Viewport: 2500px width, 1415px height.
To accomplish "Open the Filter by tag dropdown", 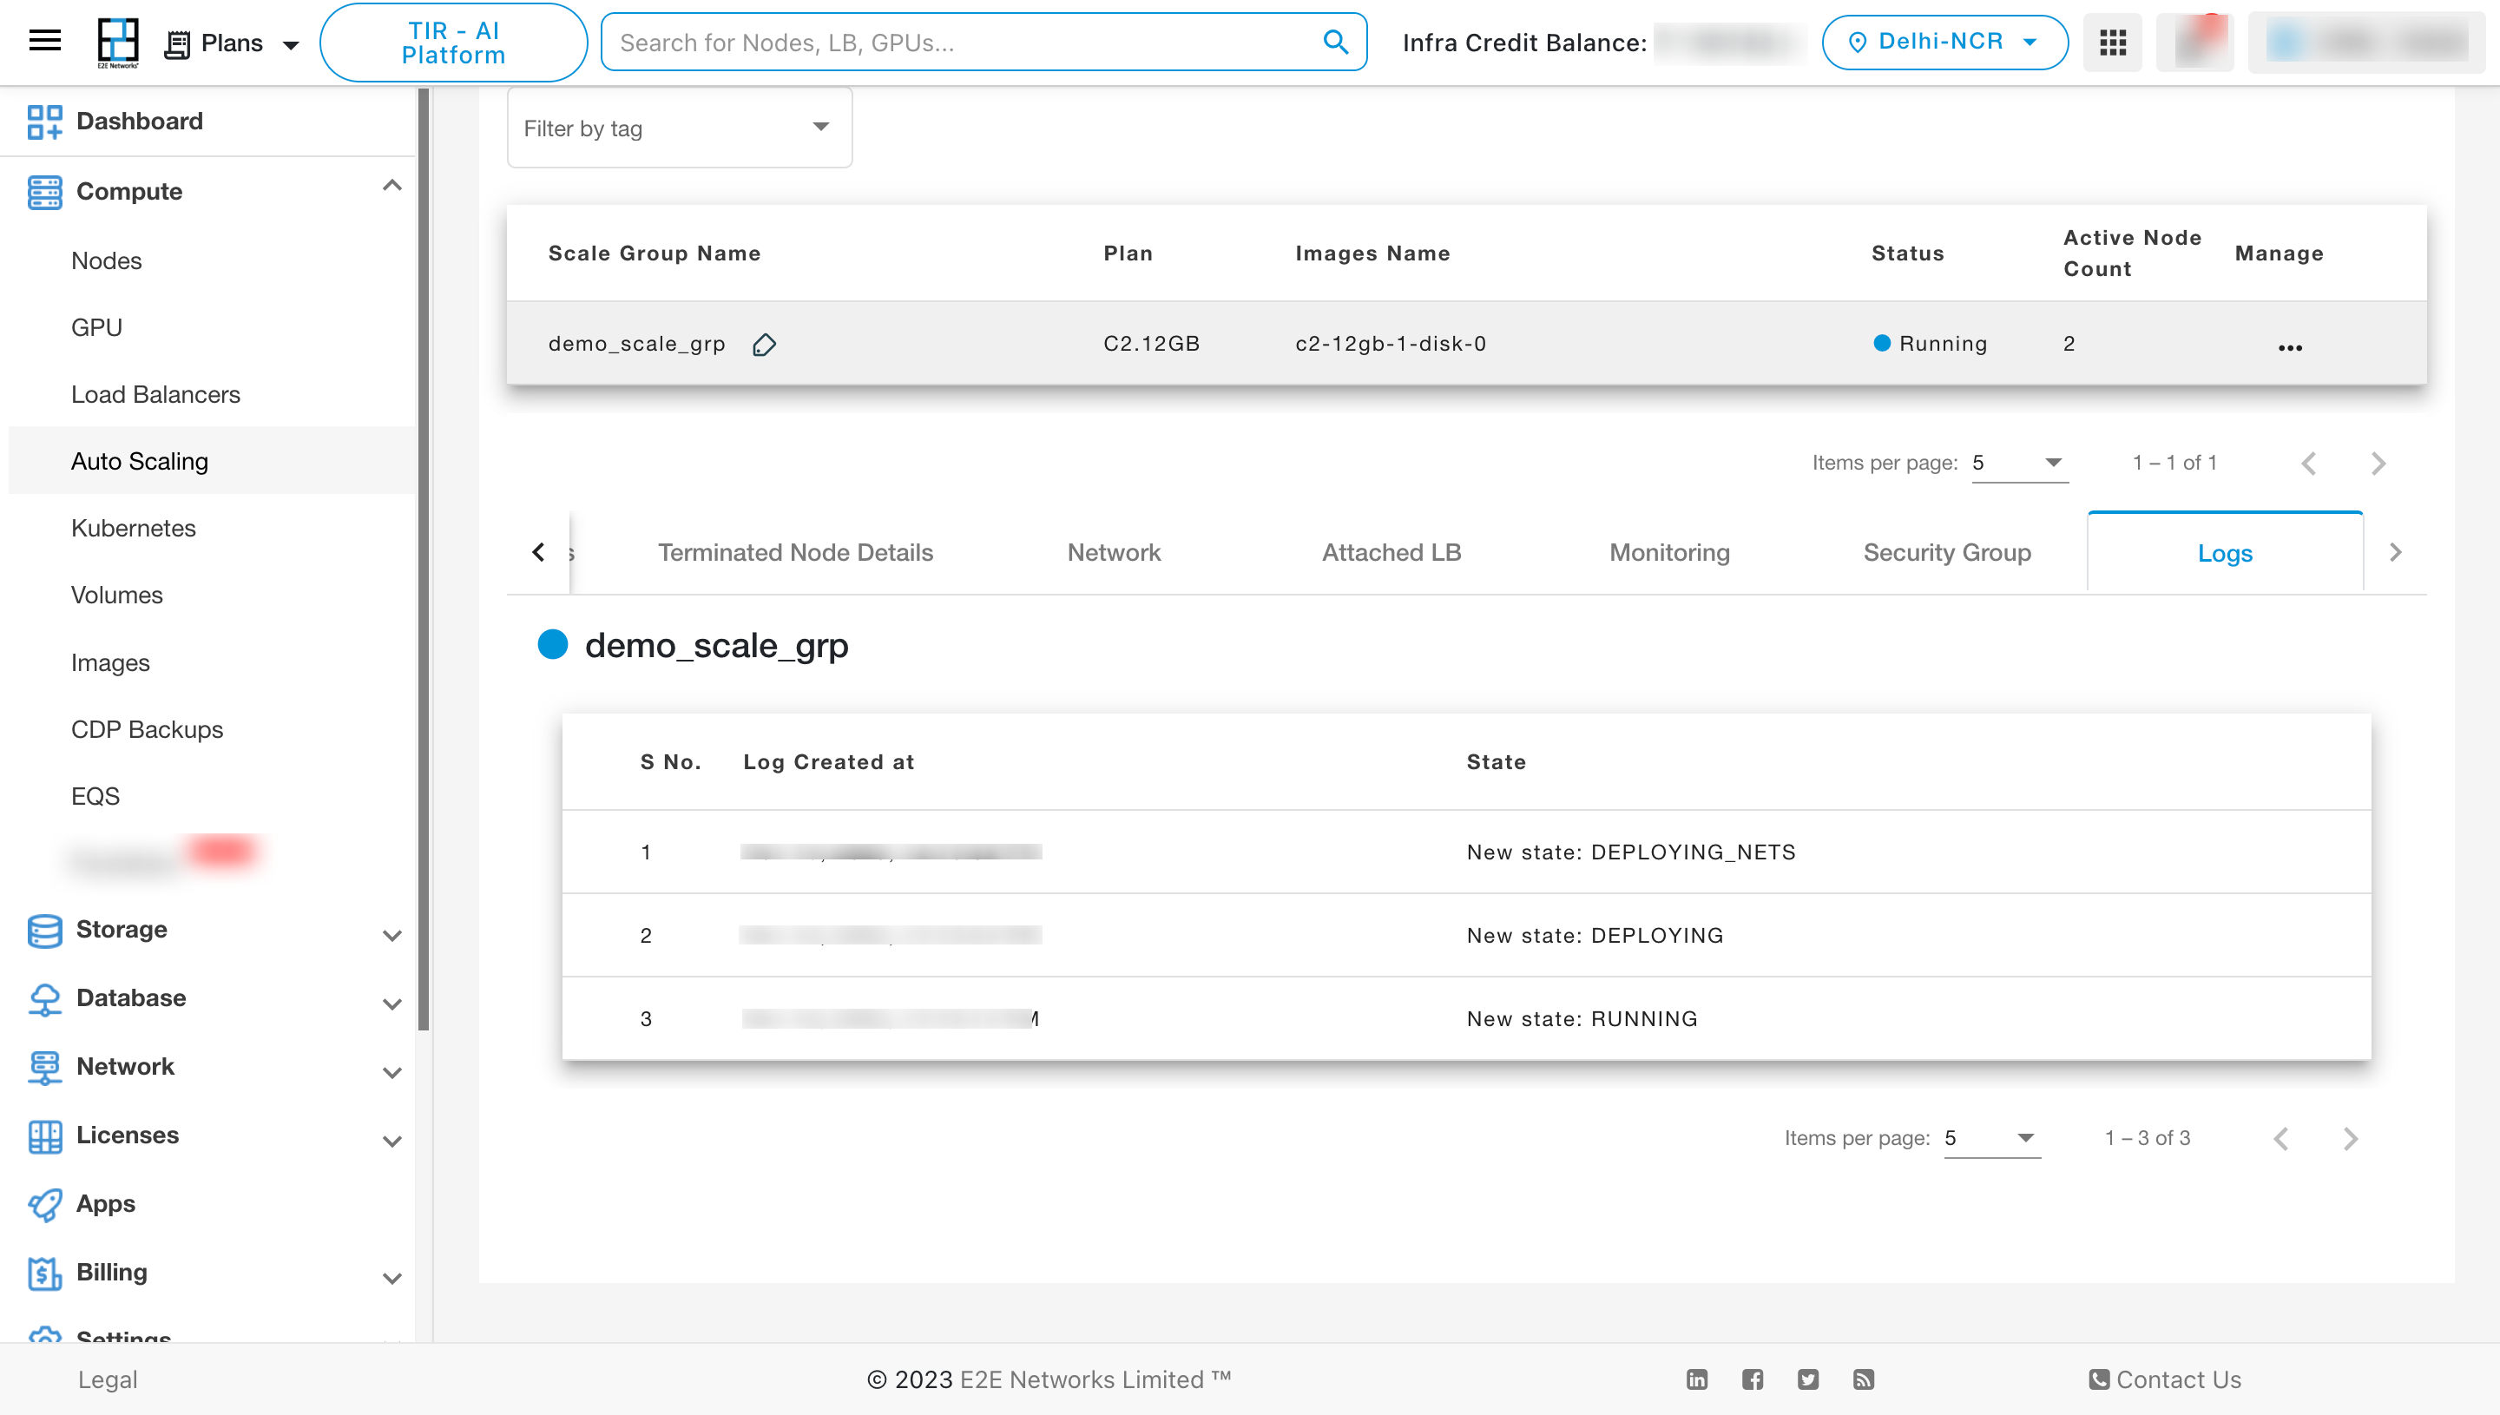I will 679,128.
